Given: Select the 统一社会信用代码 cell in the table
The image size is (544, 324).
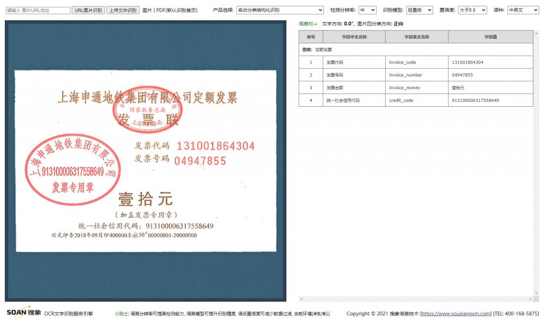Looking at the screenshot, I should 354,100.
